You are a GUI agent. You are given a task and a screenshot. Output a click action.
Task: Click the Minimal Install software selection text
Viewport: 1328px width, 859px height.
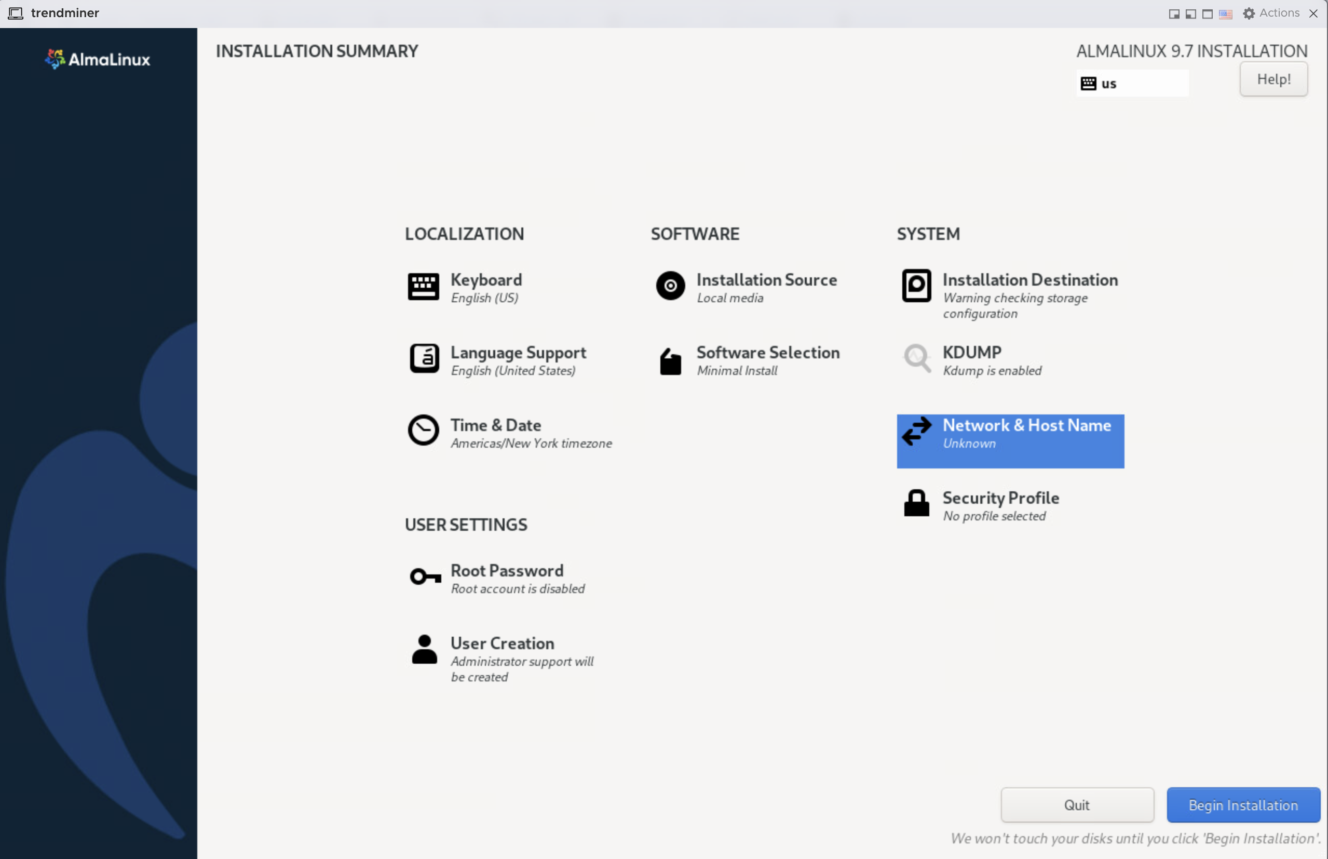coord(737,371)
